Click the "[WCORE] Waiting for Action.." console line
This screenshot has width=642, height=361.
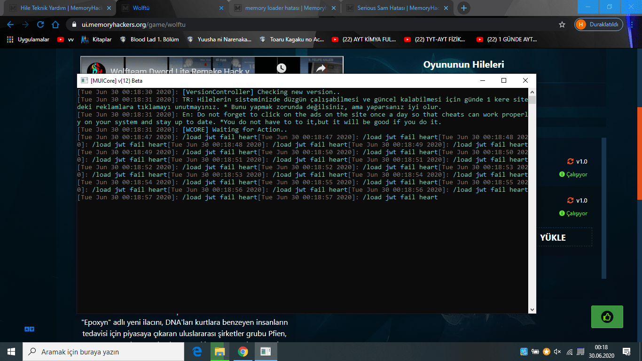tap(235, 130)
